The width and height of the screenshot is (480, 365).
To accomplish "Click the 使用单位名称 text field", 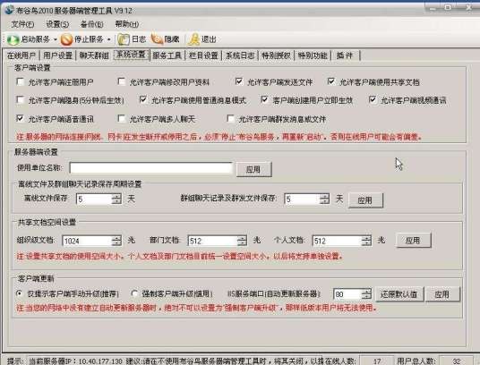I will pyautogui.click(x=151, y=168).
